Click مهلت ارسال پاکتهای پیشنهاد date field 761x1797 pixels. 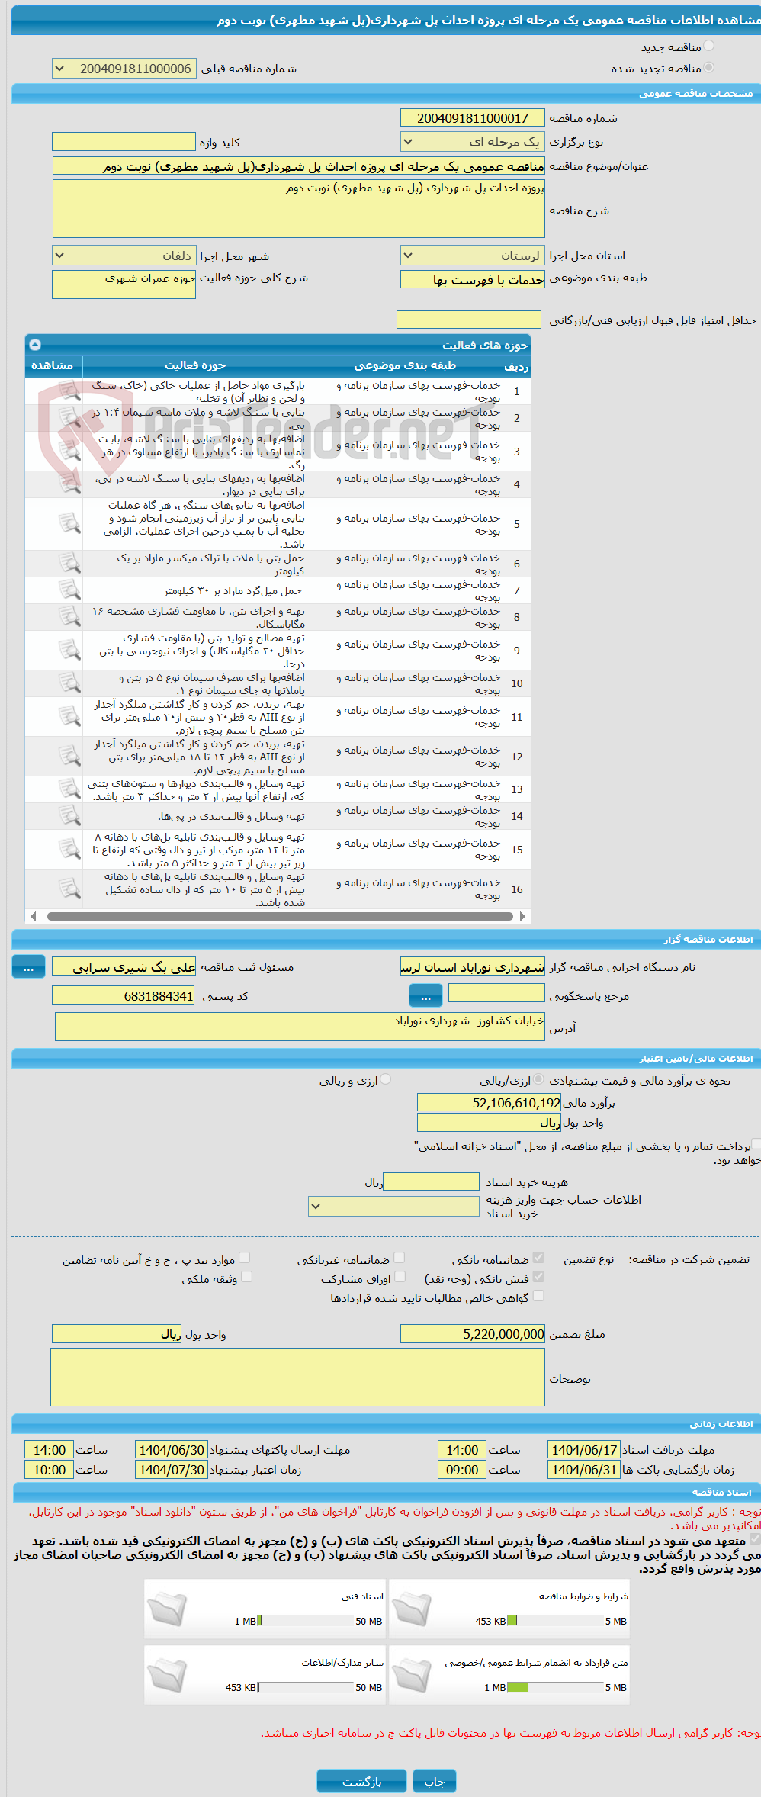[171, 1450]
